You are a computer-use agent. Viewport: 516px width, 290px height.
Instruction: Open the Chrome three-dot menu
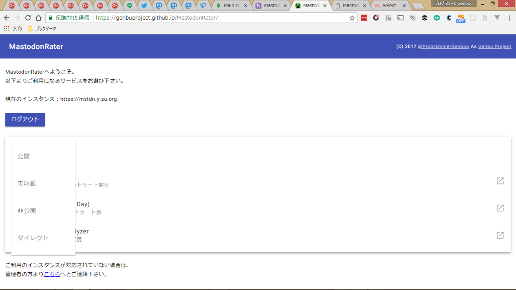pyautogui.click(x=509, y=18)
